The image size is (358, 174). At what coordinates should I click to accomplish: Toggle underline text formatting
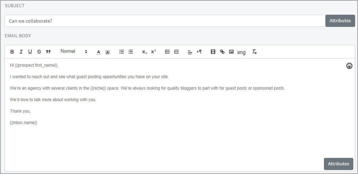pyautogui.click(x=30, y=52)
